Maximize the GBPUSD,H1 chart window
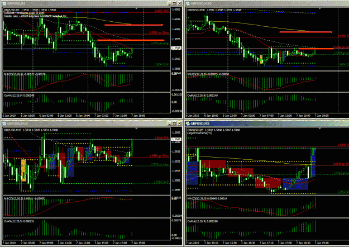 coord(174,3)
